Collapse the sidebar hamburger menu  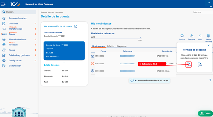3,4
